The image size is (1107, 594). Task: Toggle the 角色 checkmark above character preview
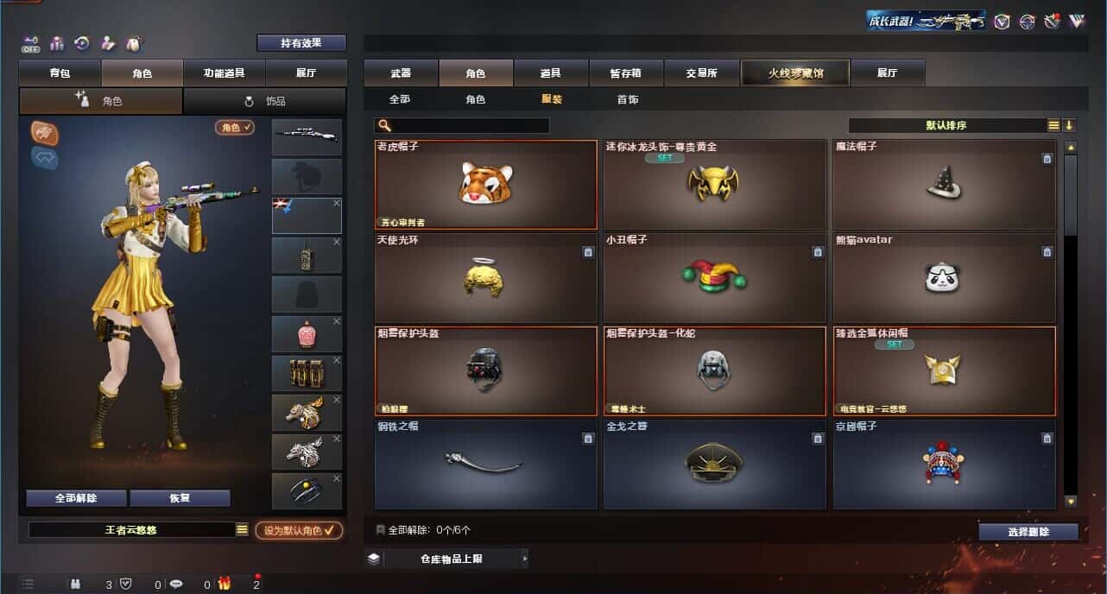click(x=235, y=127)
